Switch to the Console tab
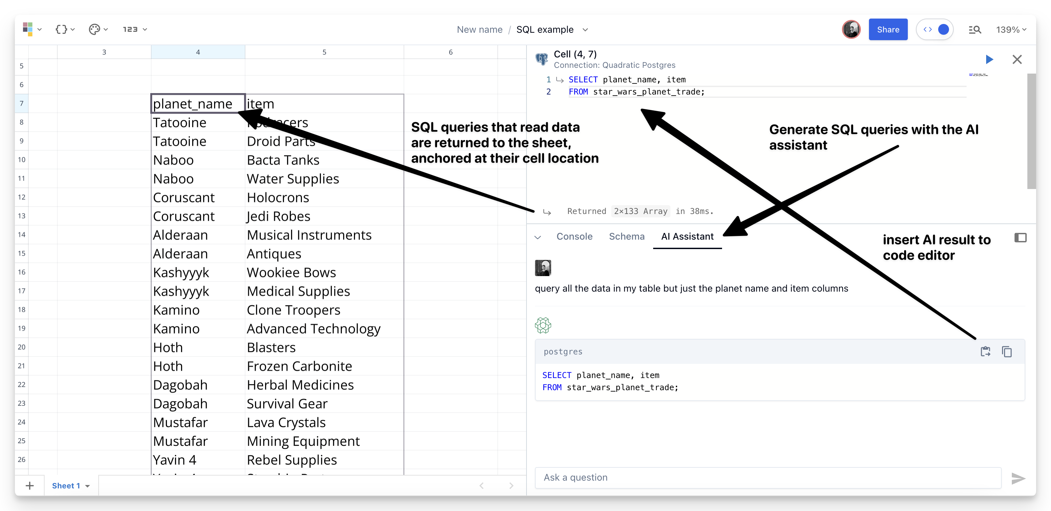The image size is (1051, 511). 574,237
